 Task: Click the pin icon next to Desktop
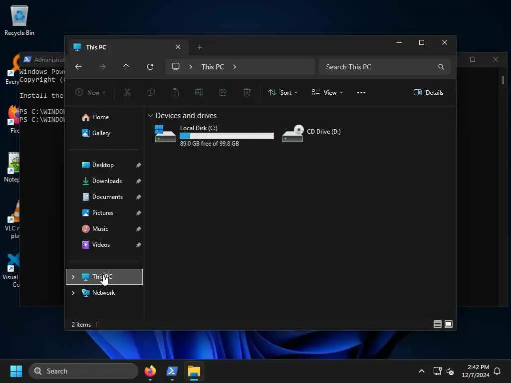(139, 165)
